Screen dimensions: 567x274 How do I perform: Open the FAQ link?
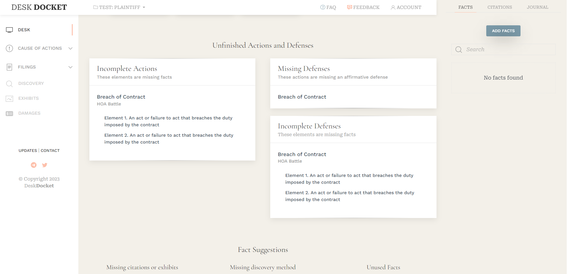click(x=328, y=7)
